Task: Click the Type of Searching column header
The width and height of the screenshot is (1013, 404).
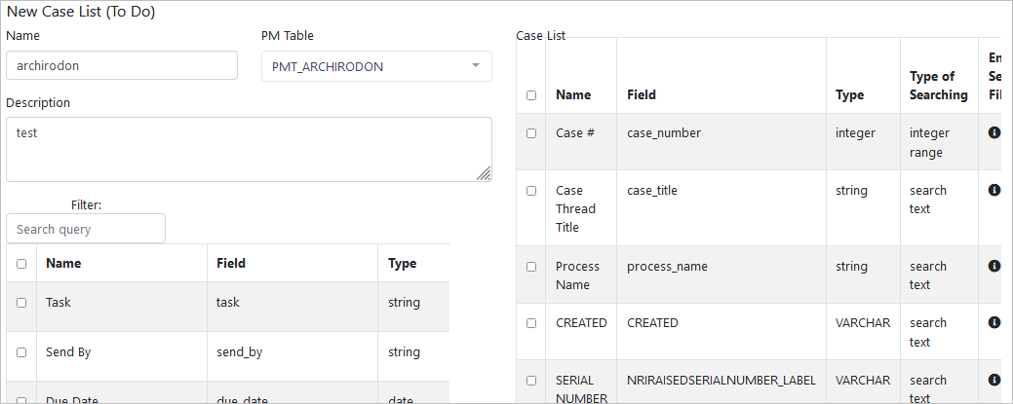Action: click(938, 86)
